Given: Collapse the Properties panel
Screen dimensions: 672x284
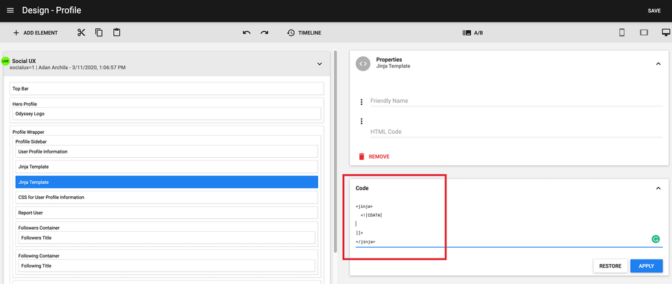Looking at the screenshot, I should (x=658, y=64).
